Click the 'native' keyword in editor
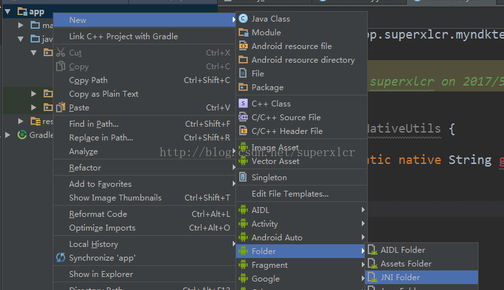 click(419, 160)
